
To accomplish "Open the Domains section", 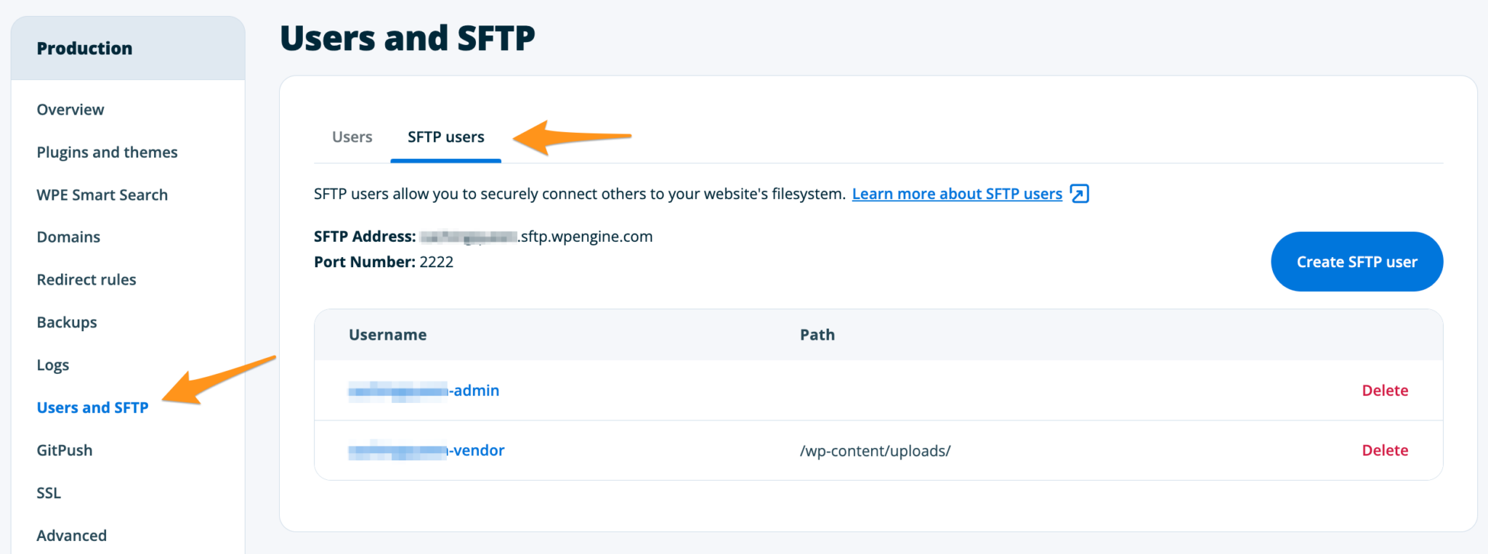I will (x=68, y=237).
